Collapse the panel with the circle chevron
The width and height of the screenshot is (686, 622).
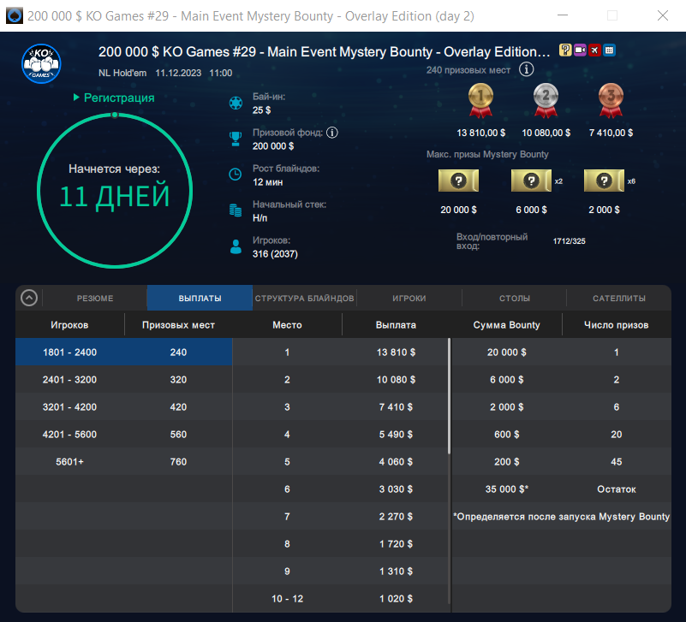click(x=29, y=298)
